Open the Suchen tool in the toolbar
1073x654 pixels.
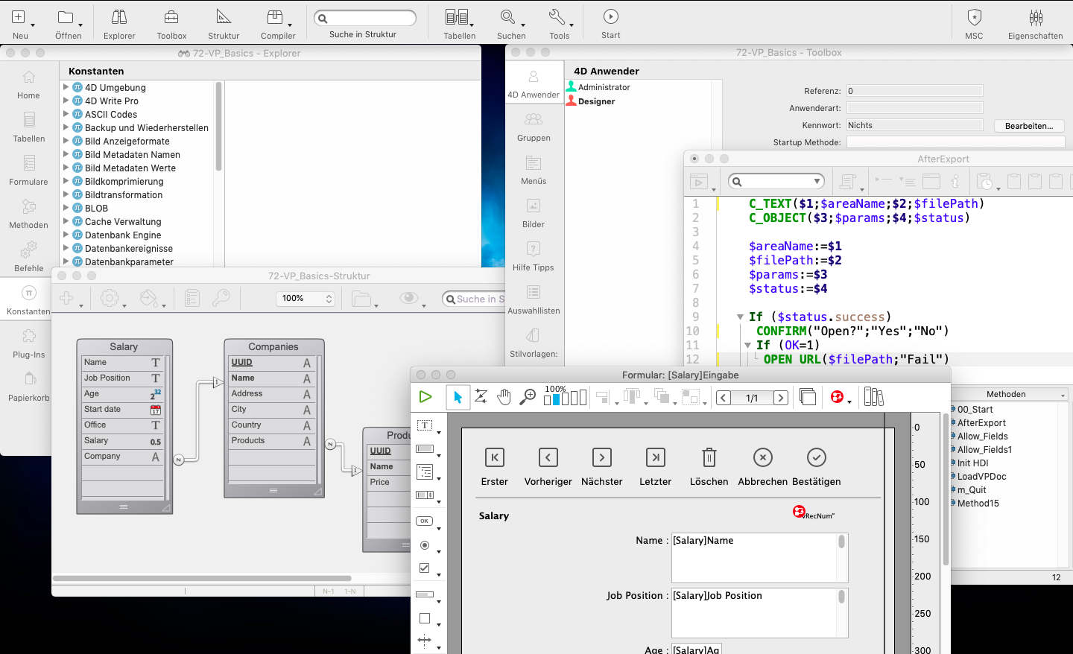pyautogui.click(x=508, y=17)
